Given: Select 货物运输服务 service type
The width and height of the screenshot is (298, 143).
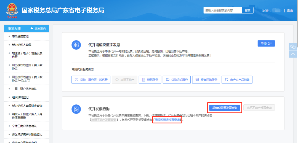Looking at the screenshot, I should 177,80.
